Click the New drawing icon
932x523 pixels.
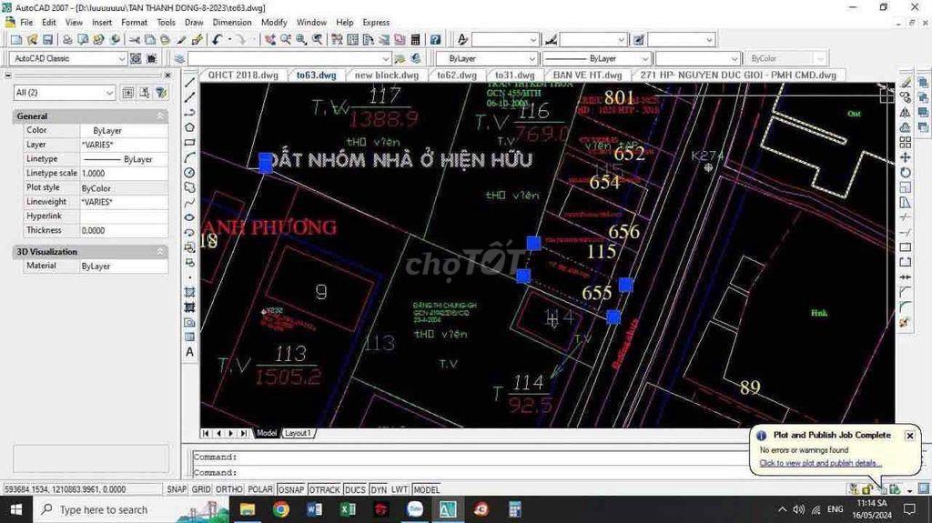click(16, 40)
